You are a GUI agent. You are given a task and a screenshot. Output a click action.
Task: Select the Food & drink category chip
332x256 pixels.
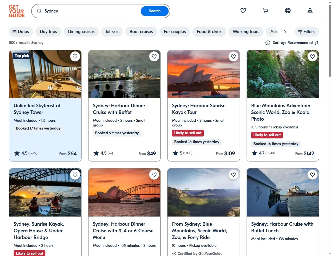(x=209, y=32)
